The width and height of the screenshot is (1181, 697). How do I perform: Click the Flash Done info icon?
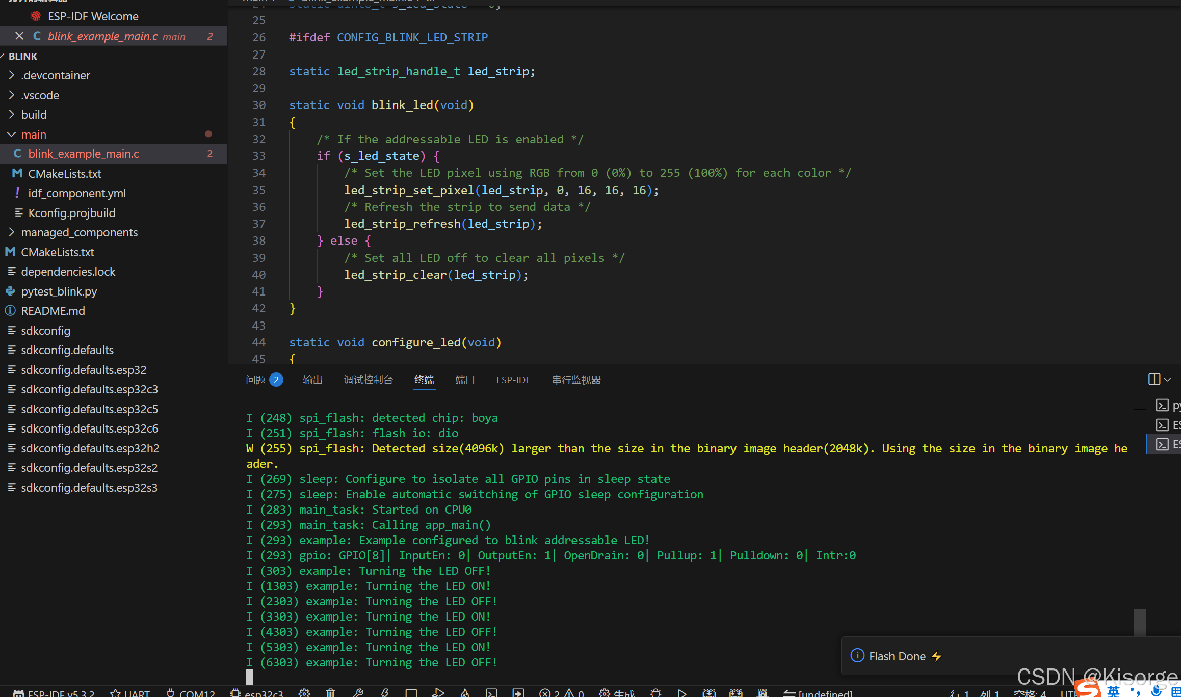pyautogui.click(x=857, y=656)
